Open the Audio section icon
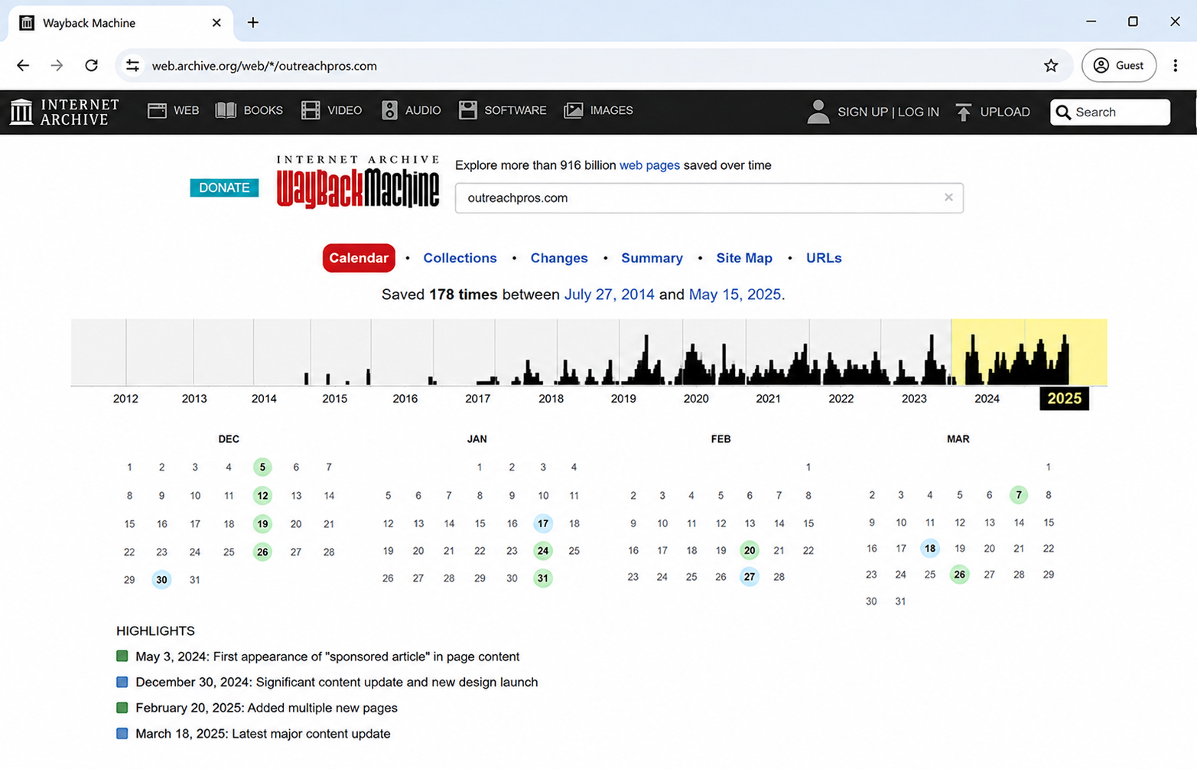The width and height of the screenshot is (1197, 769). tap(389, 111)
